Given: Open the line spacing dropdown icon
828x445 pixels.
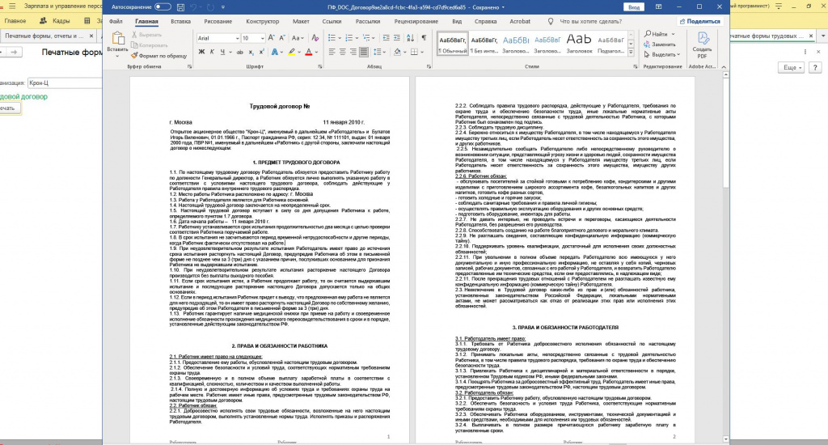Looking at the screenshot, I should (378, 52).
